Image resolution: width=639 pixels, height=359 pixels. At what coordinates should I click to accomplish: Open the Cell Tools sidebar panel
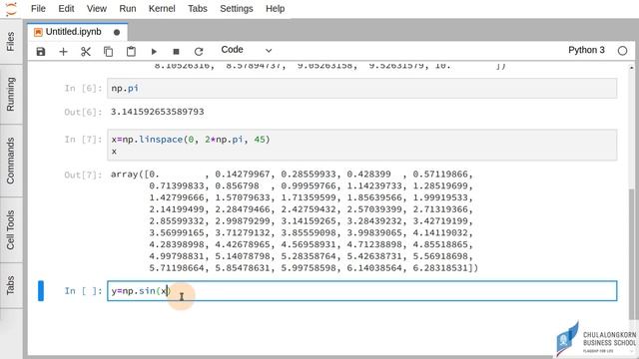[x=11, y=230]
